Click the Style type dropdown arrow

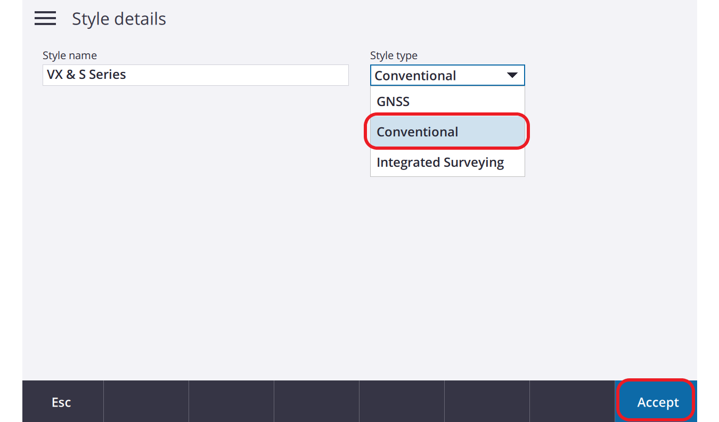point(512,76)
